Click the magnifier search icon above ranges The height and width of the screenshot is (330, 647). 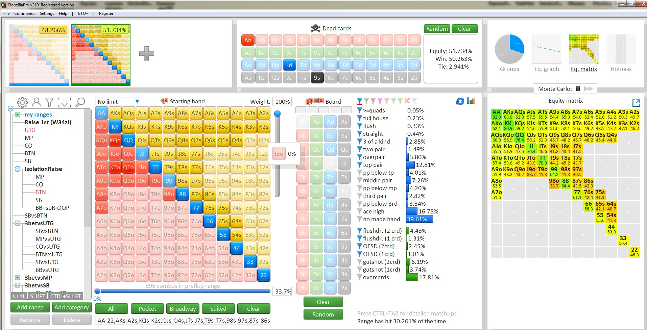(x=80, y=102)
